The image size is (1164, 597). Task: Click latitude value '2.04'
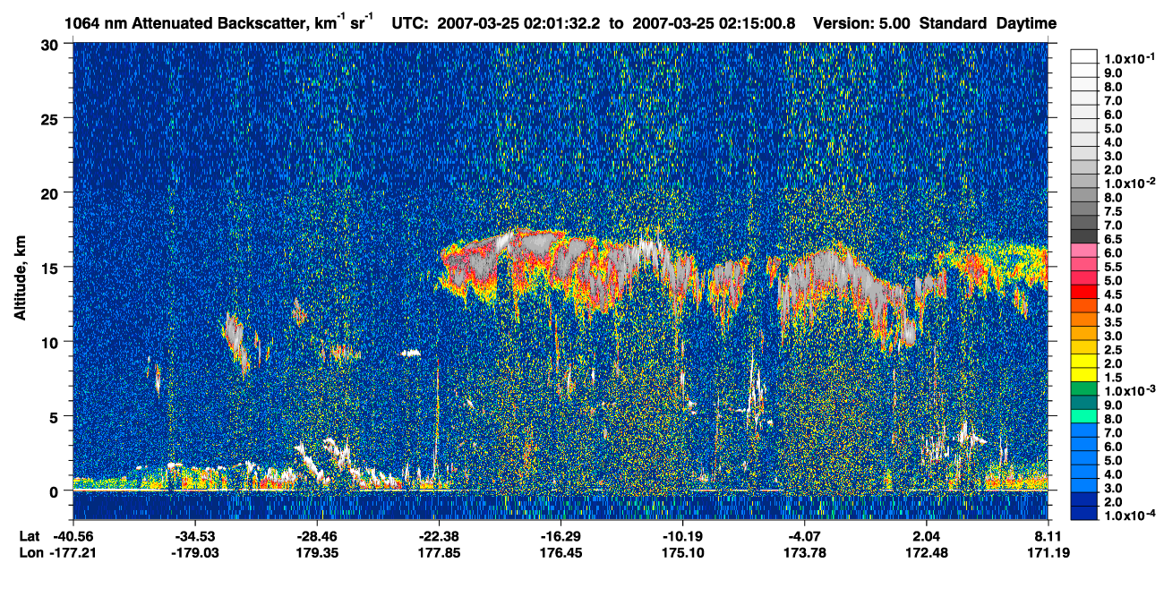tap(926, 535)
